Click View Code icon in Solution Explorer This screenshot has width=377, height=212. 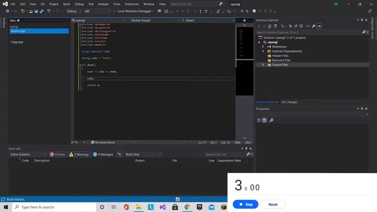click(x=308, y=26)
